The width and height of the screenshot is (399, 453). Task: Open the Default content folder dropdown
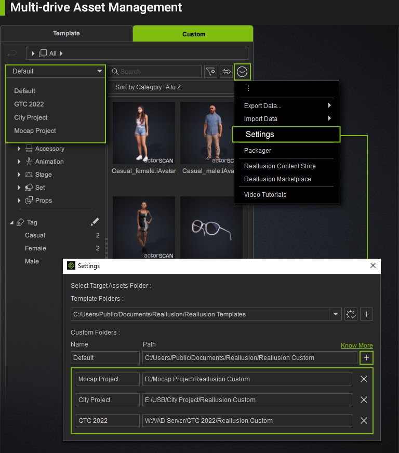coord(56,71)
